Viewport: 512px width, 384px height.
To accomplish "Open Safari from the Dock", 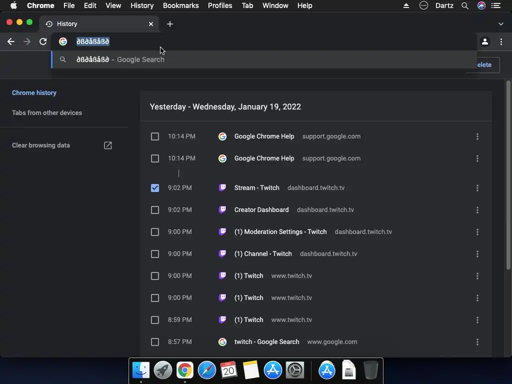I will coord(207,370).
